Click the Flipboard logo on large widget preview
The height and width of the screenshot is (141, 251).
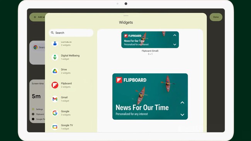click(x=119, y=80)
